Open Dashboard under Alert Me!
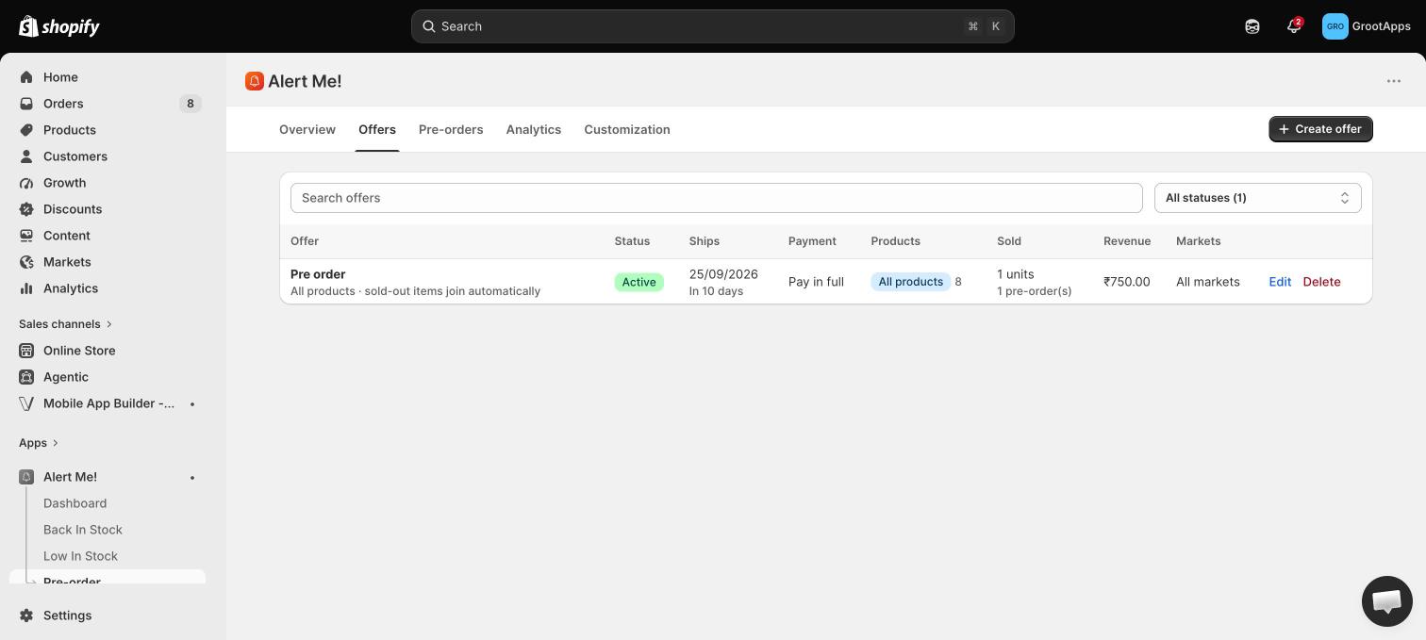The height and width of the screenshot is (640, 1426). (x=75, y=503)
